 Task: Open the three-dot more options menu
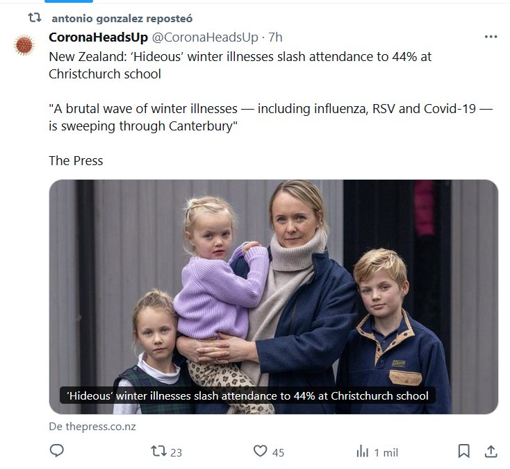(491, 37)
